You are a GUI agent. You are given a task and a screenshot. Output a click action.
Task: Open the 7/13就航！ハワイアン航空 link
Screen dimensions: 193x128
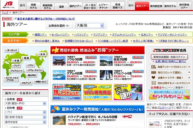pos(113,41)
